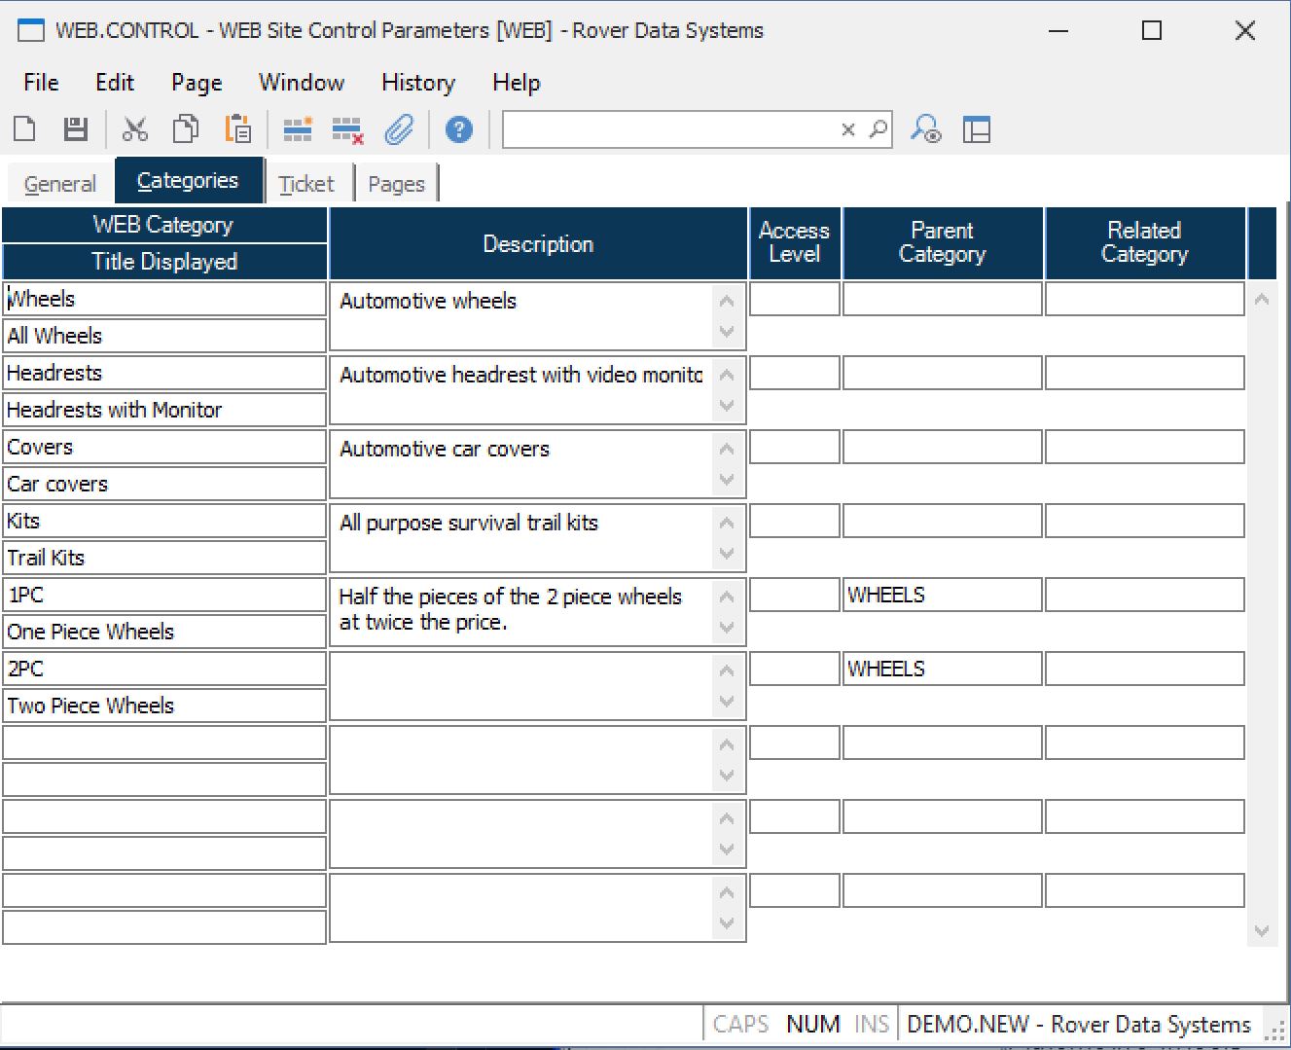Click the magnifier search icon in the search box
This screenshot has width=1291, height=1050.
(879, 129)
